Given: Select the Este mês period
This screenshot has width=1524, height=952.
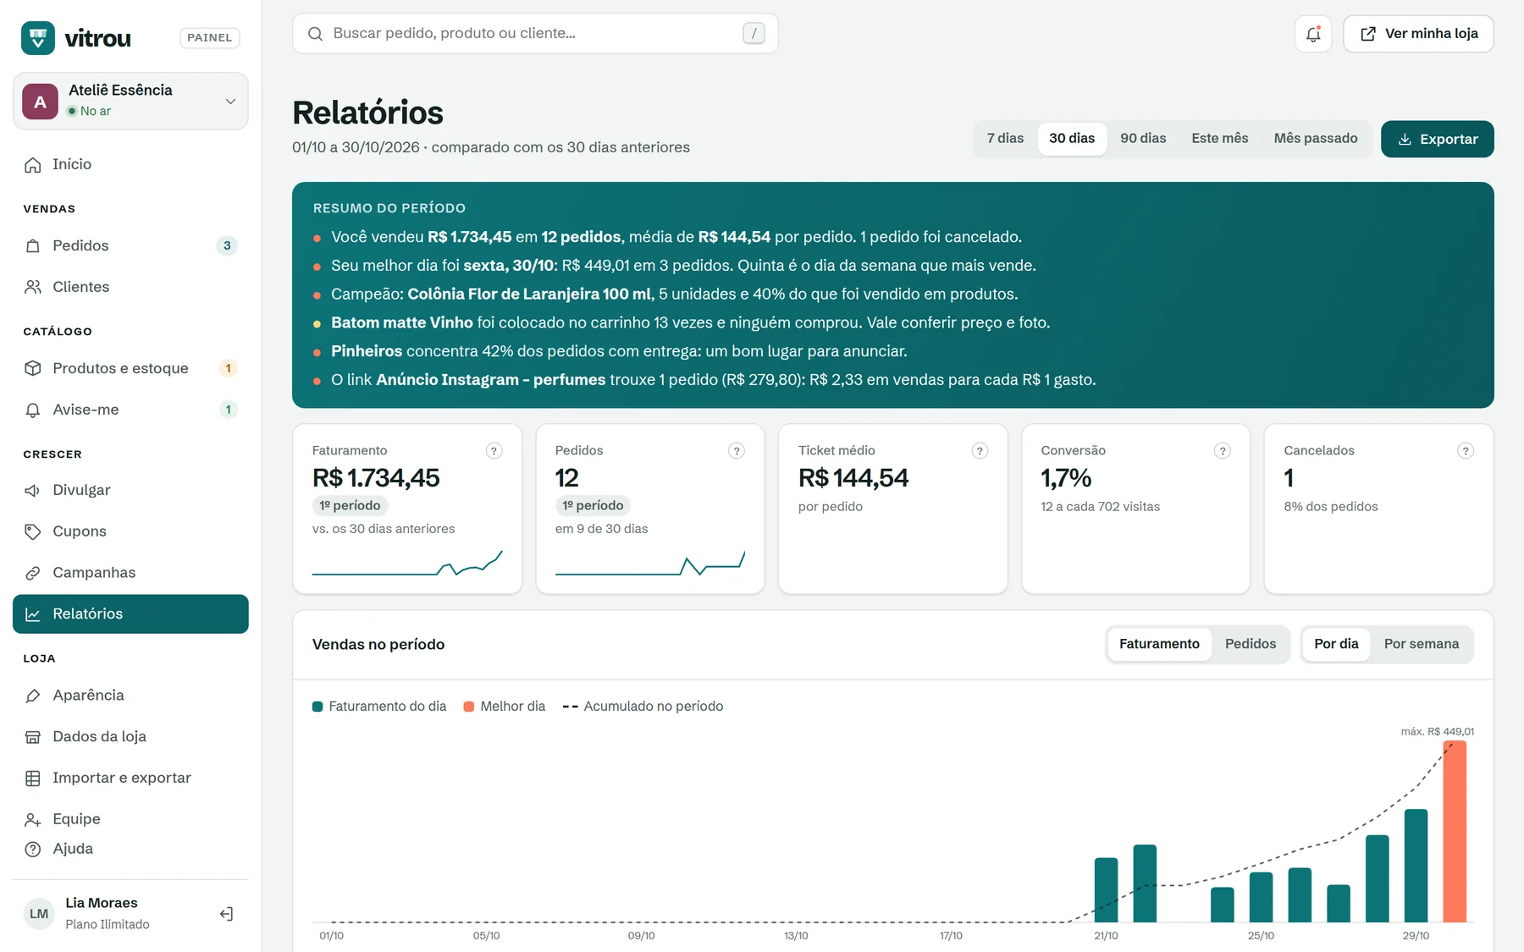Looking at the screenshot, I should (1220, 138).
